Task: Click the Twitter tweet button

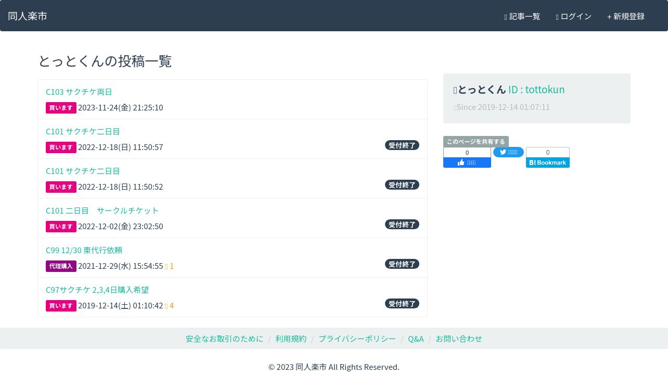Action: [508, 152]
